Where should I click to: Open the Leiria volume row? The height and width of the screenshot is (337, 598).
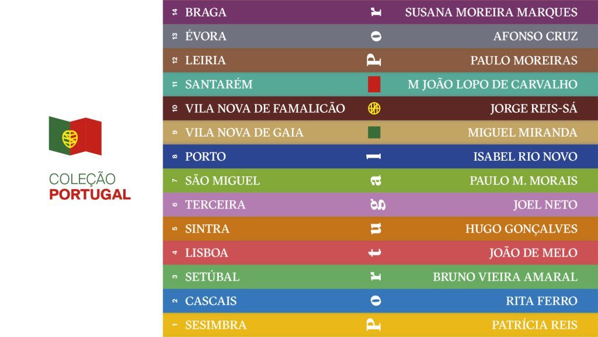pyautogui.click(x=380, y=60)
